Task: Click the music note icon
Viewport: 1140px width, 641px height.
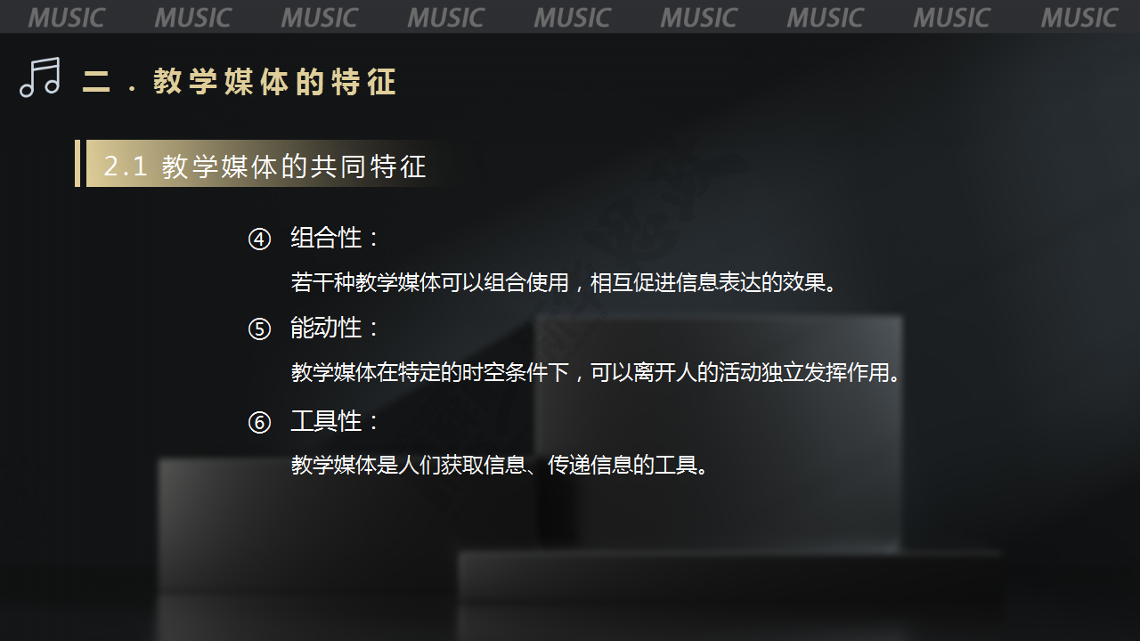Action: coord(40,77)
